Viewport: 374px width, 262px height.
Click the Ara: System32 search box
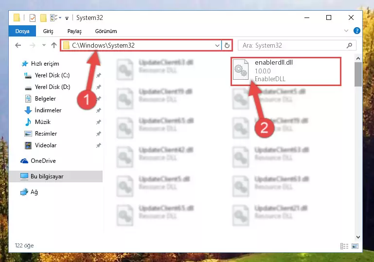pos(297,45)
